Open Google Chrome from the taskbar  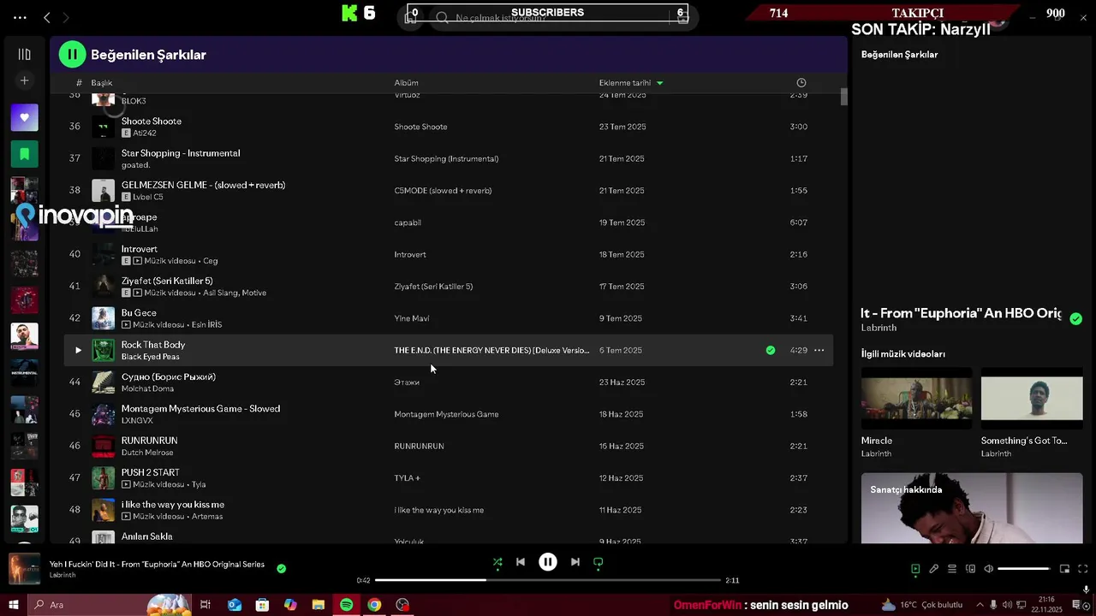tap(374, 605)
